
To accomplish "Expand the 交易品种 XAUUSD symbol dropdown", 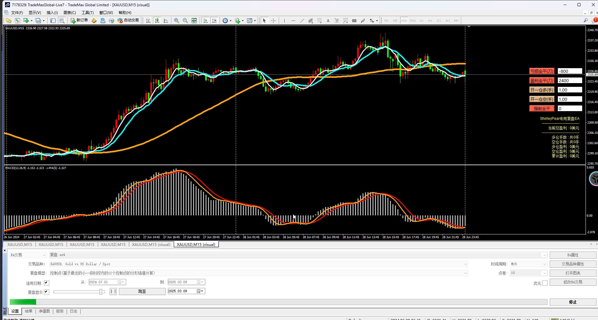I will [x=466, y=264].
